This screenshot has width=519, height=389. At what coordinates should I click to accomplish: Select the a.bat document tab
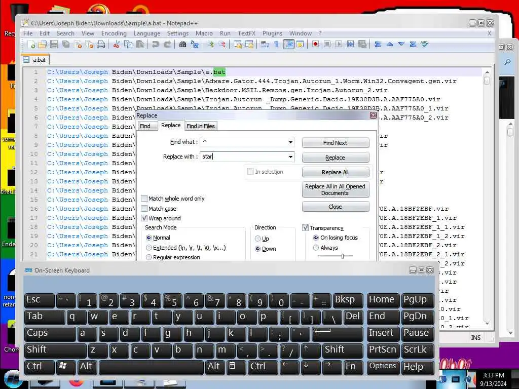click(x=35, y=60)
